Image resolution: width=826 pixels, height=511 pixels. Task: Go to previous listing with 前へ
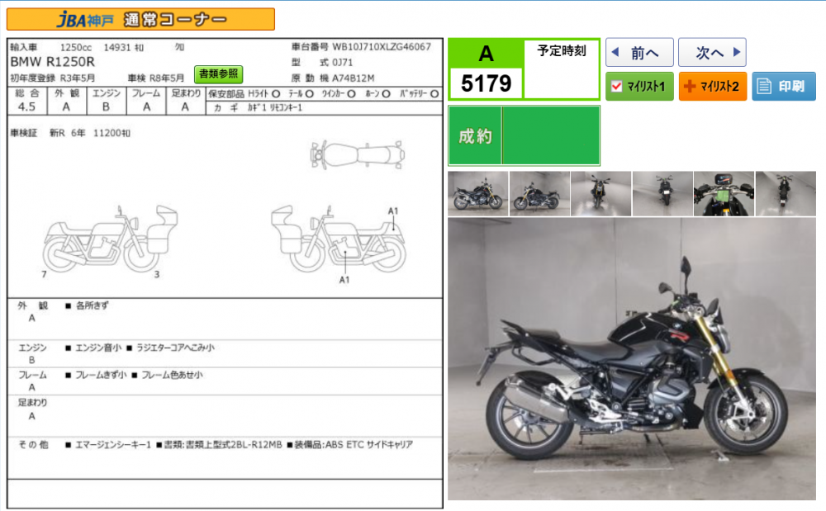[639, 53]
